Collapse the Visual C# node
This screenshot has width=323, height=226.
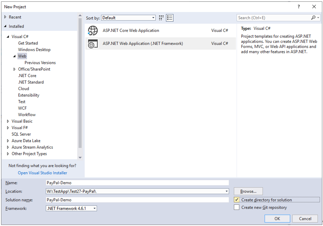[x=8, y=37]
